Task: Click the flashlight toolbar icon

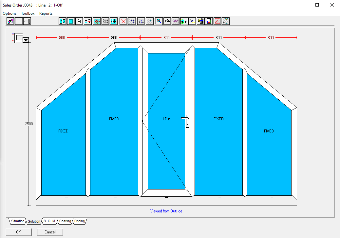Action: 192,21
